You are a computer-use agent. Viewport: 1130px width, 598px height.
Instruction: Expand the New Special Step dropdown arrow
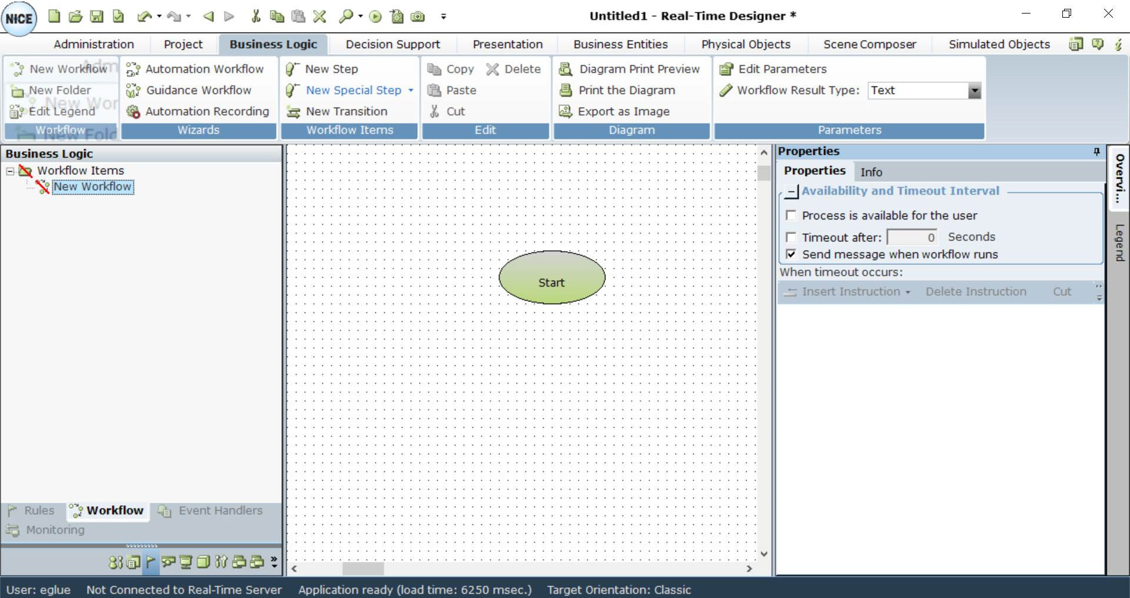pyautogui.click(x=411, y=91)
